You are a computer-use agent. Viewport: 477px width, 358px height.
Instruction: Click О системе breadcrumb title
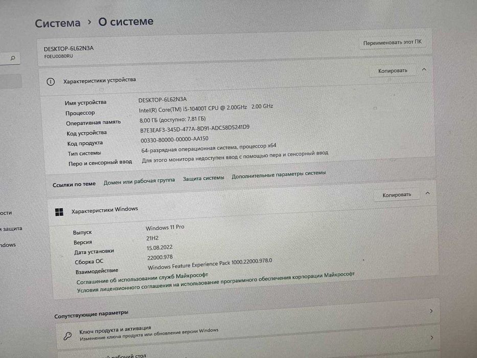coord(126,21)
